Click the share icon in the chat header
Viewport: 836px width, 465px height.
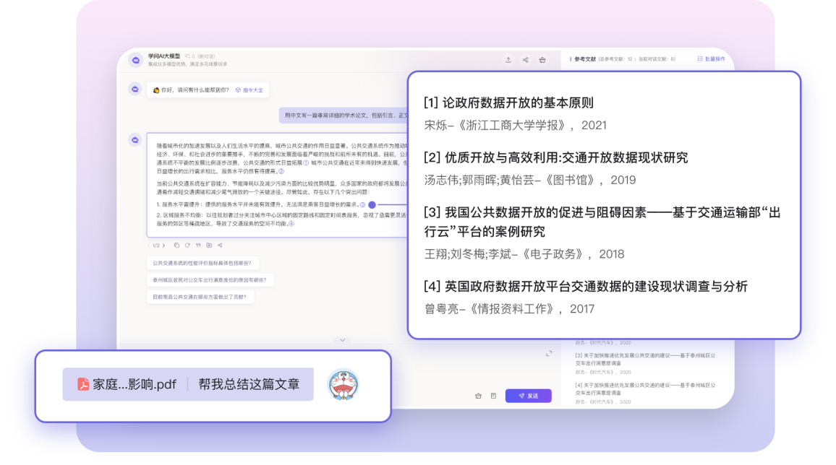pos(526,60)
